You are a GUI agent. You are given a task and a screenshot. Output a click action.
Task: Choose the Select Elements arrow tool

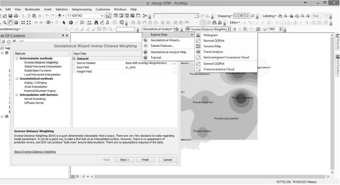click(x=64, y=23)
